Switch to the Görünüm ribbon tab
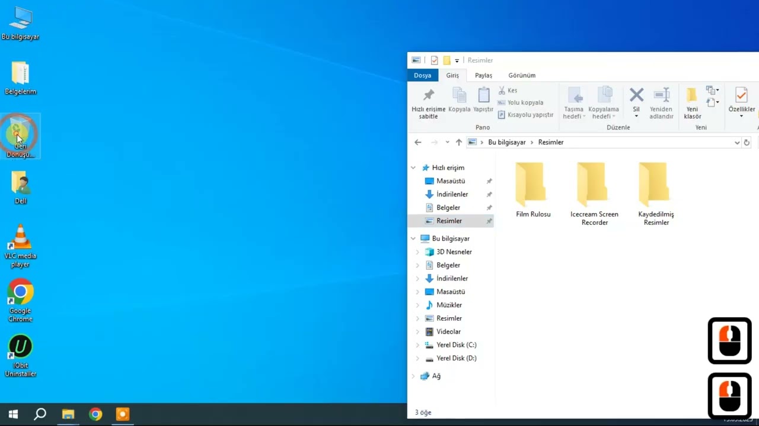 522,75
